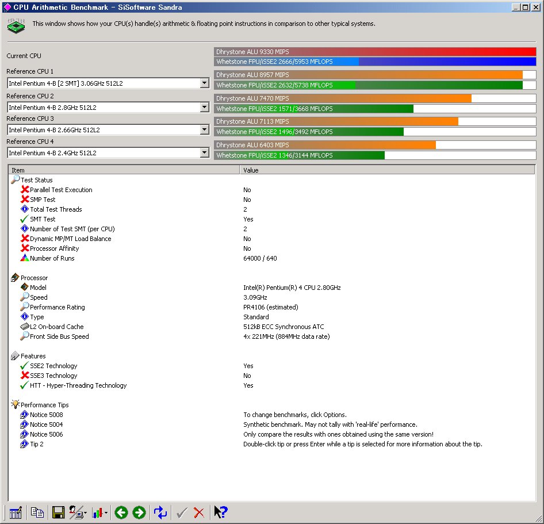
Task: Click the Copy results toolbar icon
Action: point(37,512)
